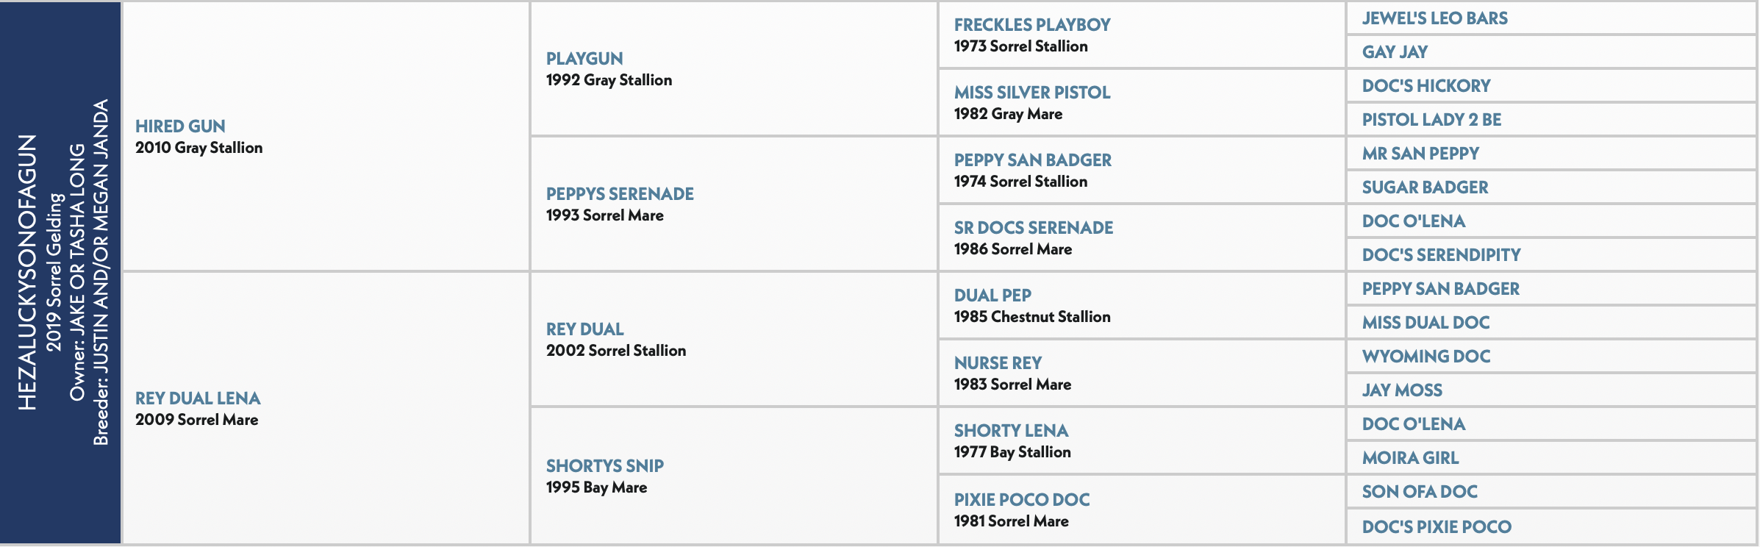This screenshot has width=1760, height=547.
Task: Open FRECKLES PLAYBOY pedigree link
Action: [x=1032, y=25]
